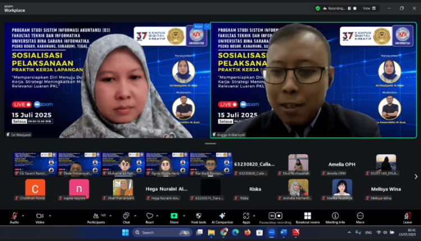Open the Chat panel

(x=126, y=217)
